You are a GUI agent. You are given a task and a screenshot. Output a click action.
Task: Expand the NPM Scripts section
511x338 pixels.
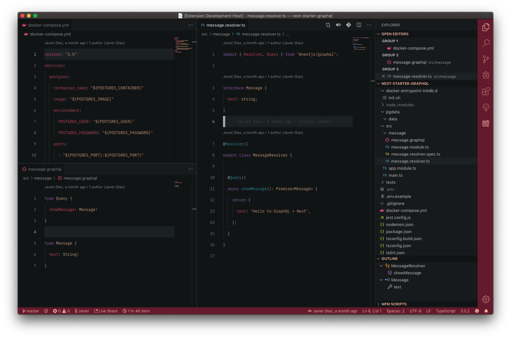click(426, 304)
